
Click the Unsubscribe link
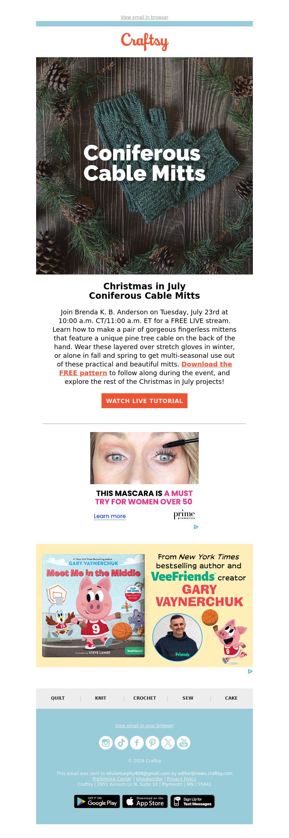click(149, 779)
